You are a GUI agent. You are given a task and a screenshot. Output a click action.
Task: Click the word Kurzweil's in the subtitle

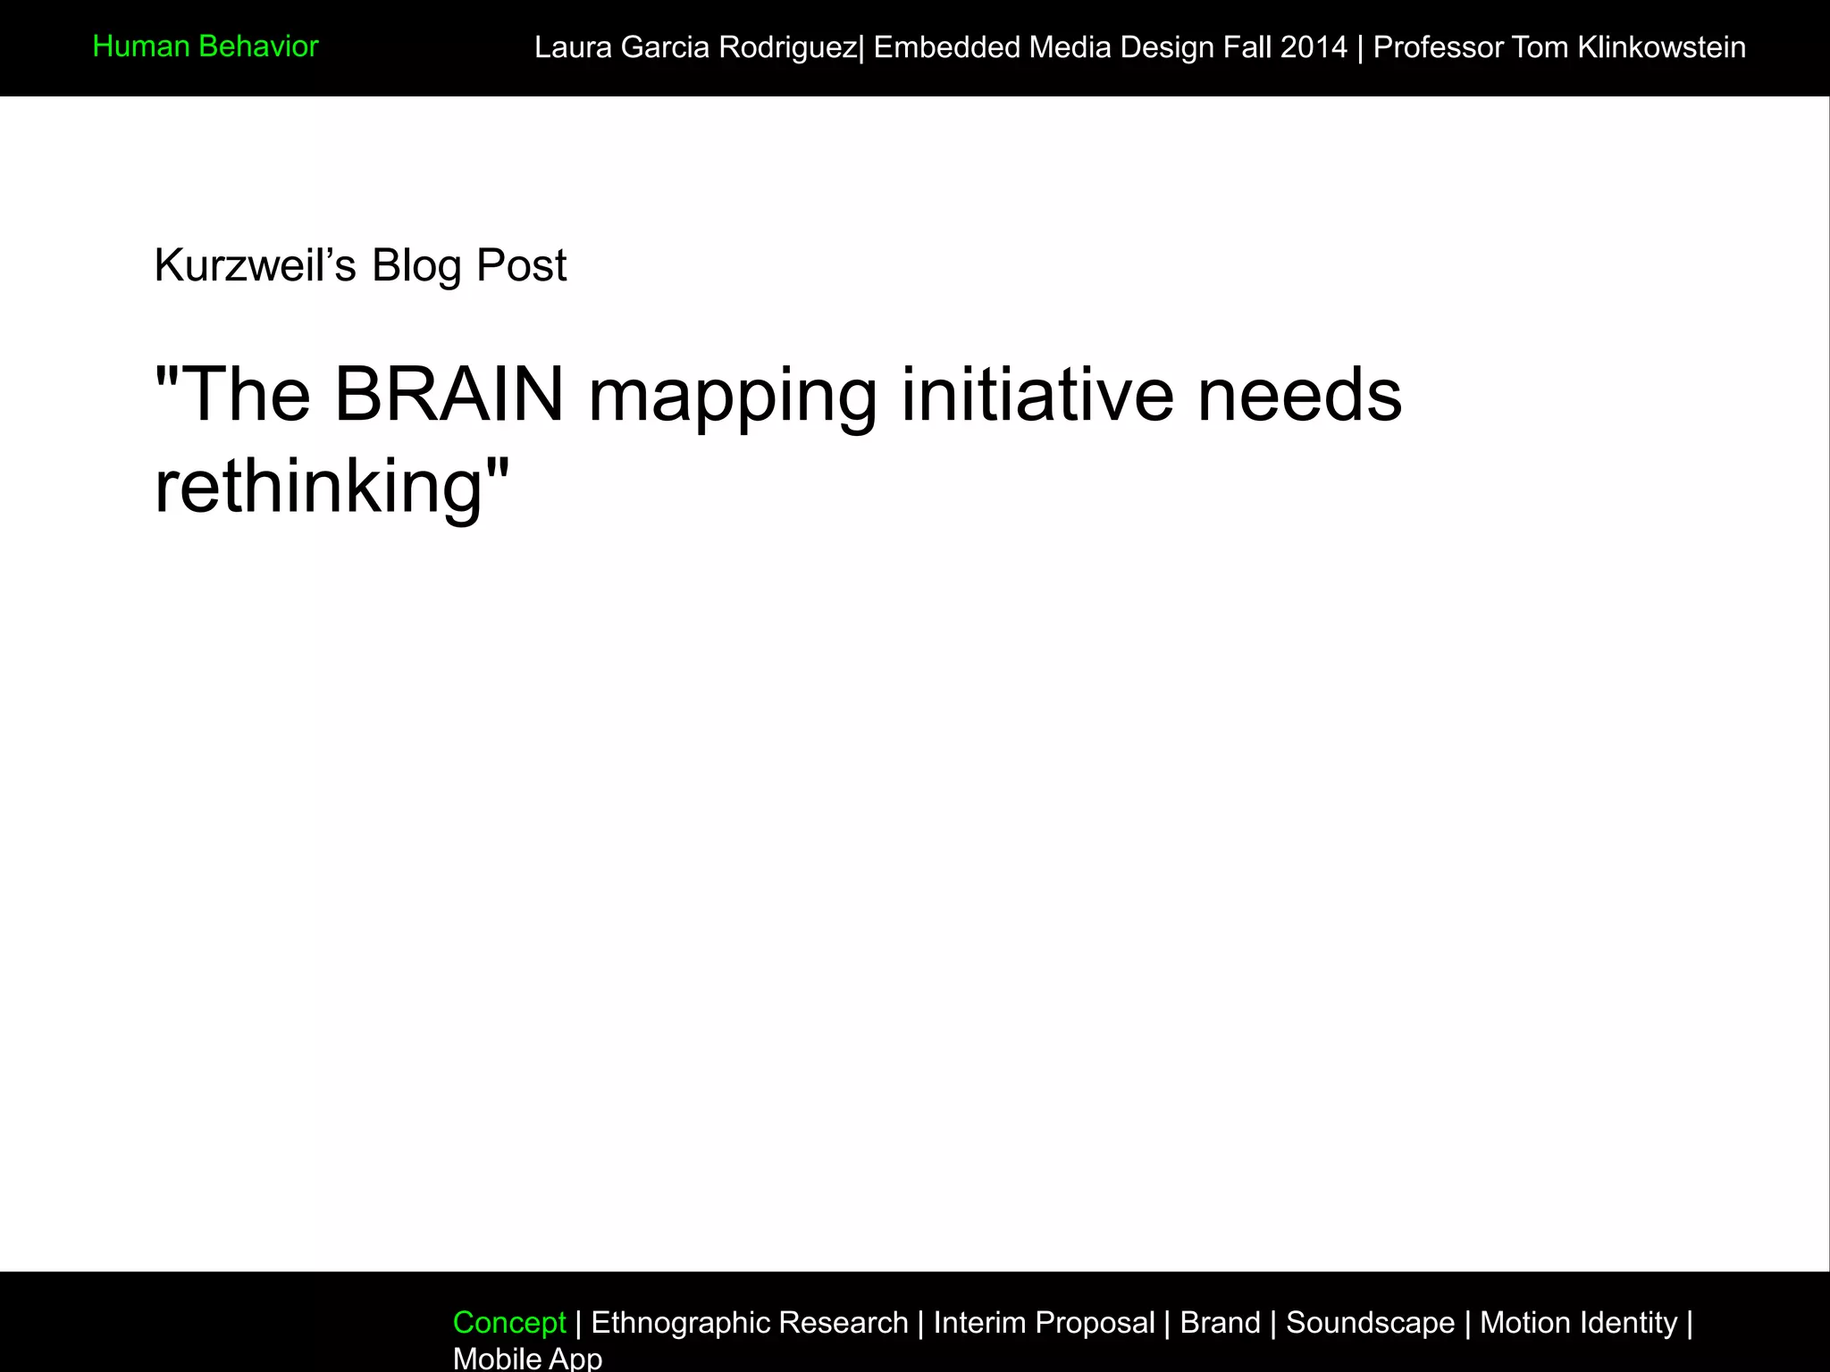255,265
